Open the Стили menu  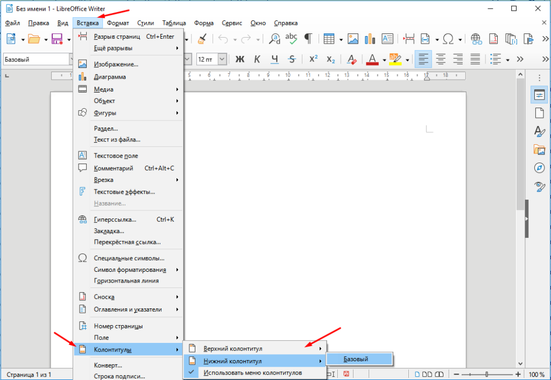point(145,23)
